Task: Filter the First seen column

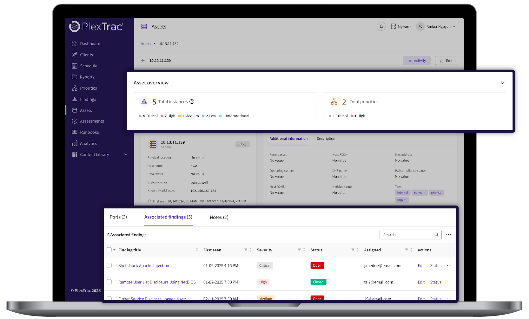Action: point(246,250)
